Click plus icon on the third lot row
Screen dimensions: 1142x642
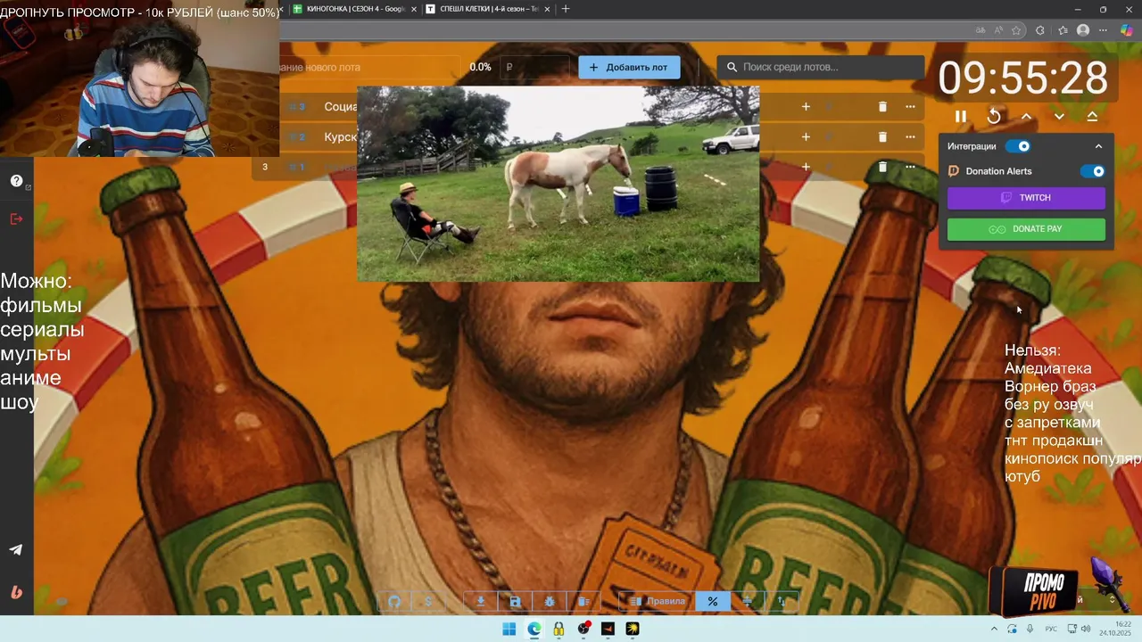(x=806, y=167)
